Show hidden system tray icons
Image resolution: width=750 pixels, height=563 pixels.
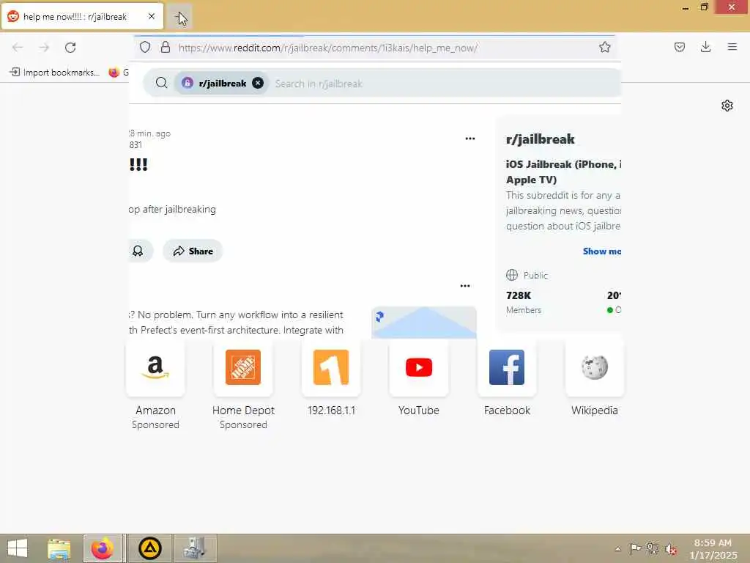pyautogui.click(x=618, y=548)
